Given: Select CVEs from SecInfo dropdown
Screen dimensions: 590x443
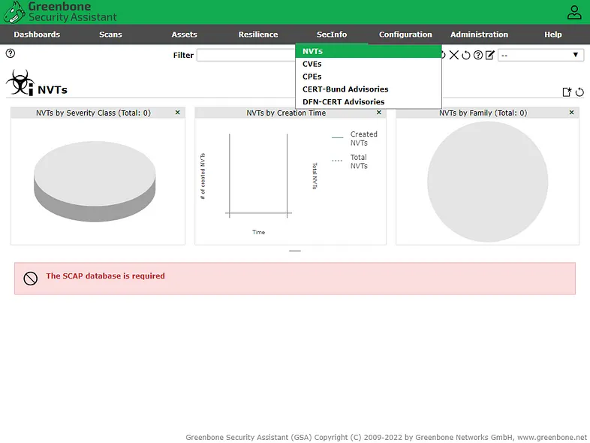Looking at the screenshot, I should click(x=369, y=64).
